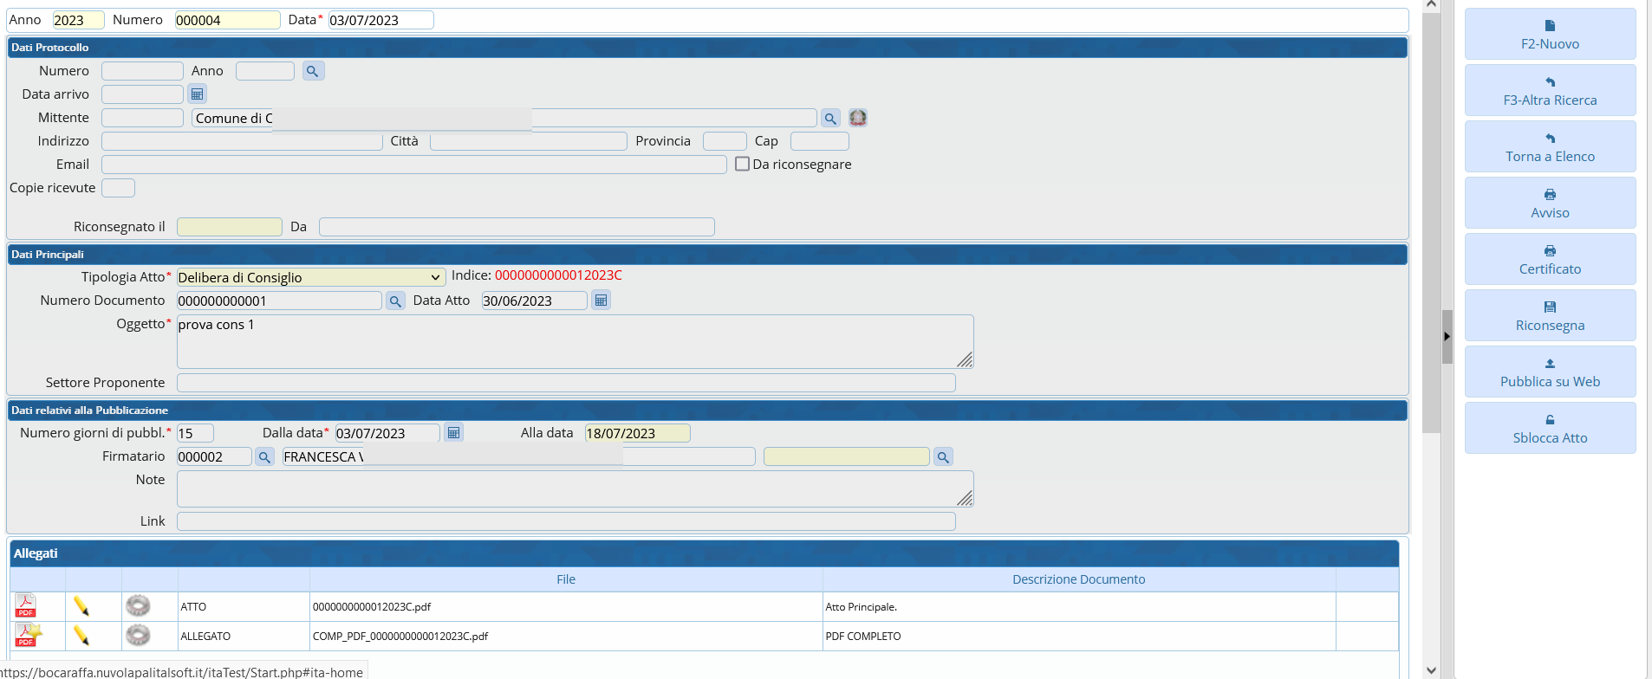Open the Dalla data calendar picker
The image size is (1652, 679).
[x=453, y=432]
